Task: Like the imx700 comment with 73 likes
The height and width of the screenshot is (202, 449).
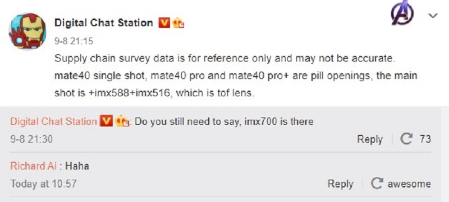Action: point(406,139)
